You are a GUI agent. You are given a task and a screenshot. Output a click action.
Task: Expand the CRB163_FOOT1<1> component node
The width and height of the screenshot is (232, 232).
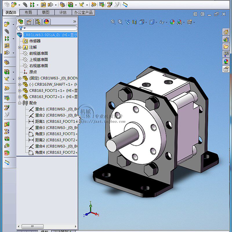[x=19, y=90]
